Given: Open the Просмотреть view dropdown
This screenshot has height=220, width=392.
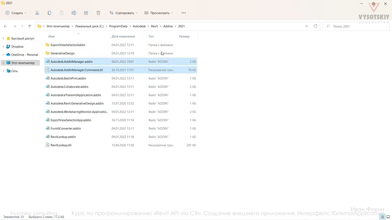Looking at the screenshot, I should pyautogui.click(x=159, y=13).
